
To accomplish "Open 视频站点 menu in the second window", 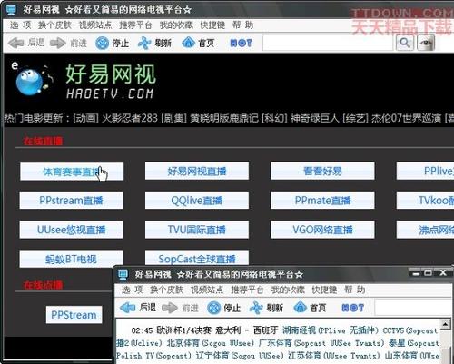I will point(207,290).
